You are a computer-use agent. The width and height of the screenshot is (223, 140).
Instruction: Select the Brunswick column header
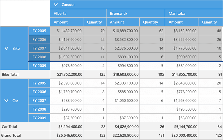click(136, 13)
